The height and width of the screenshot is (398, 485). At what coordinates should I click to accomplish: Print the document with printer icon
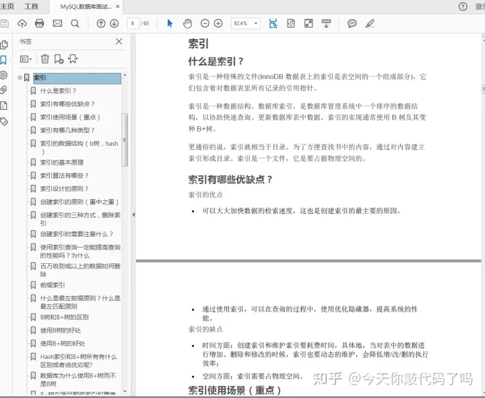point(39,23)
